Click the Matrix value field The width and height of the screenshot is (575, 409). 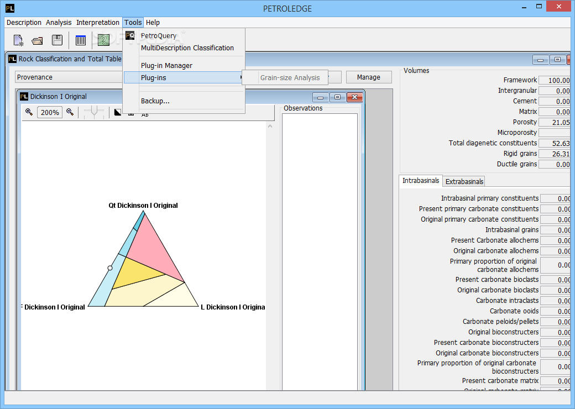(554, 112)
